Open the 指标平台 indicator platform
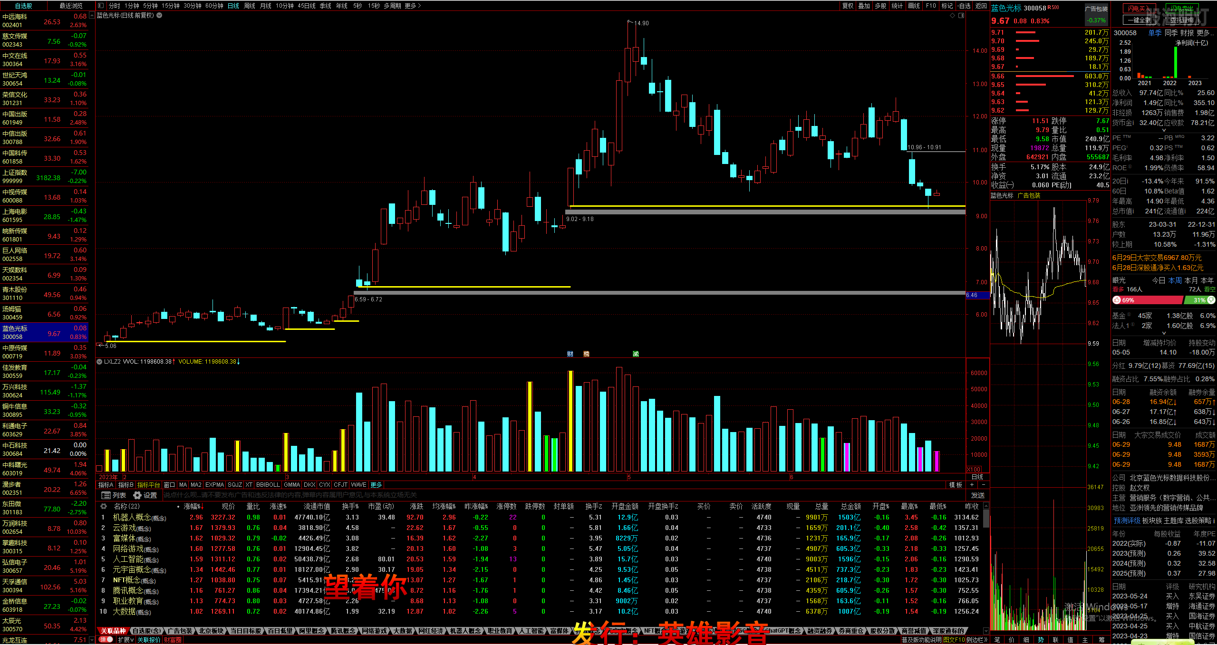 [149, 485]
